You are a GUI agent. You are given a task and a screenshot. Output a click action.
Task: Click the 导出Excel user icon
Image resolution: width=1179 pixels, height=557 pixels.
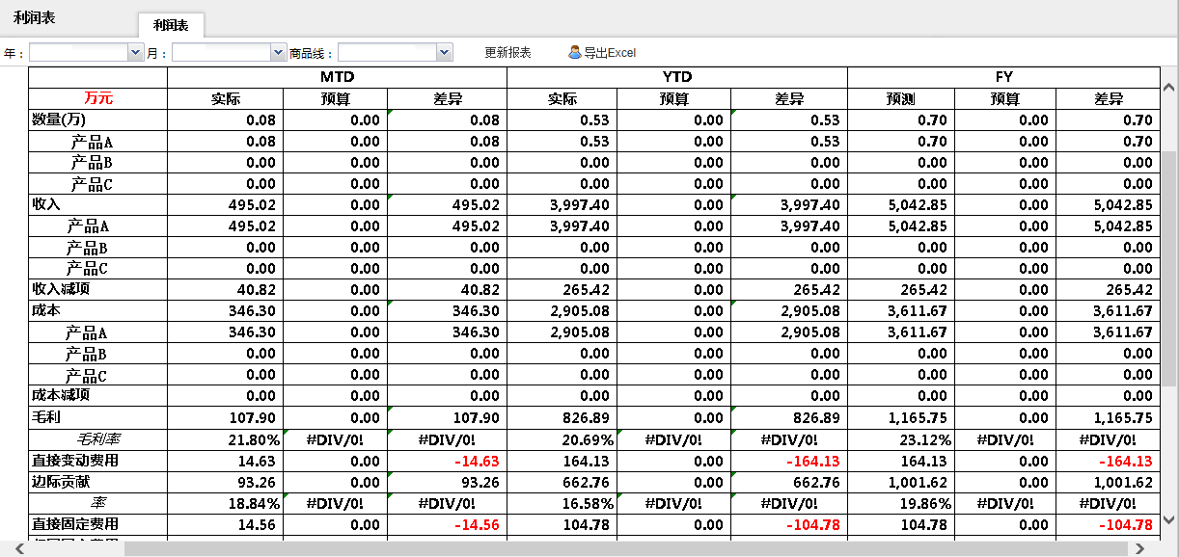point(575,53)
